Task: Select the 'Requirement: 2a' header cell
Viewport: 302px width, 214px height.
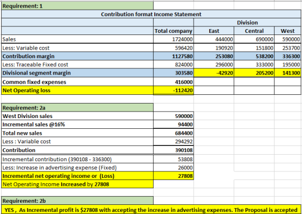Action: click(x=78, y=108)
